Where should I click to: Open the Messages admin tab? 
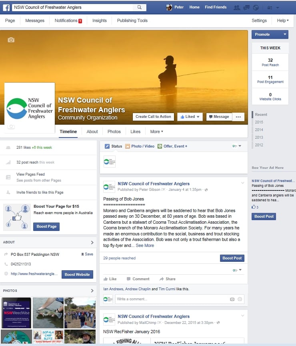pyautogui.click(x=35, y=20)
